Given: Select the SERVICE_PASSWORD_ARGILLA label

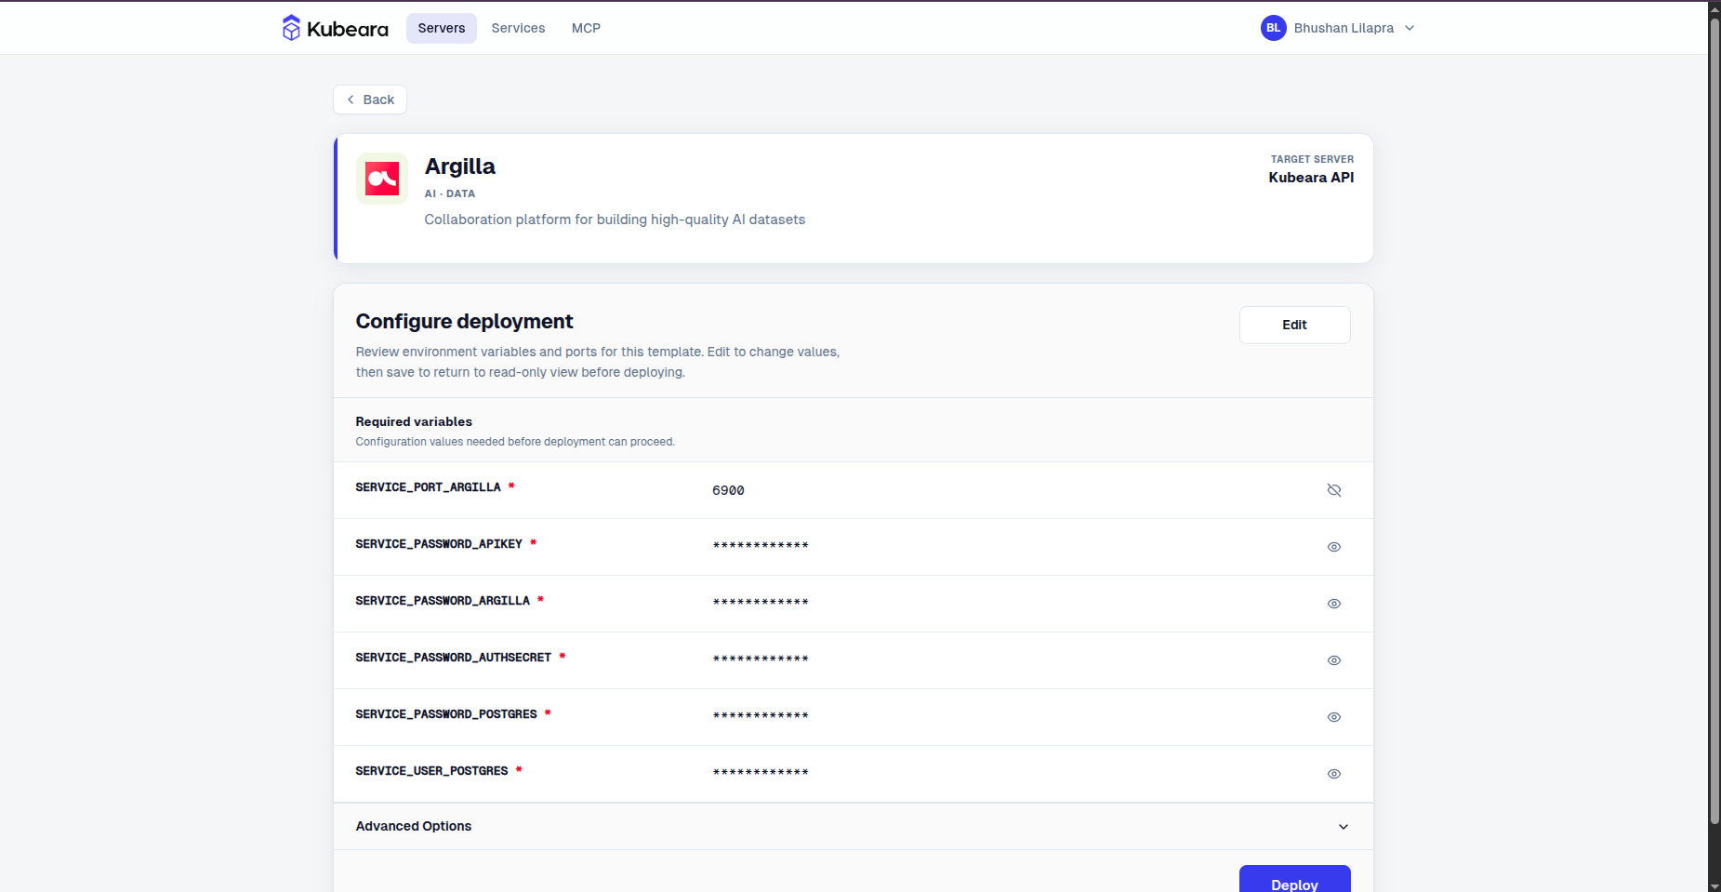Looking at the screenshot, I should [x=443, y=601].
